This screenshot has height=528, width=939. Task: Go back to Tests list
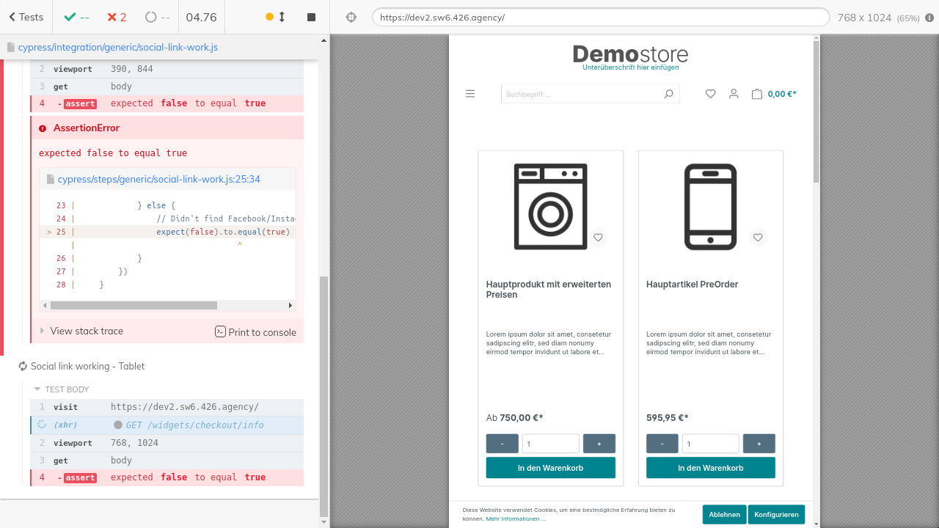coord(26,17)
